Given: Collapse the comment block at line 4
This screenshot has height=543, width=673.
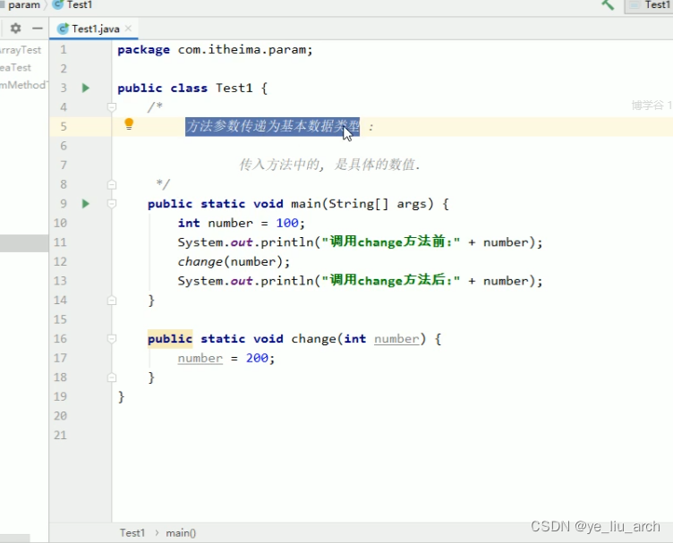Looking at the screenshot, I should (112, 106).
